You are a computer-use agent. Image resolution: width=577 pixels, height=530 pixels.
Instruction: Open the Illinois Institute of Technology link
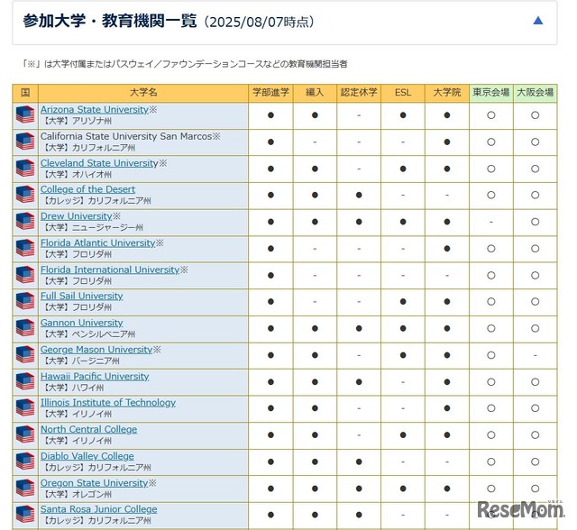click(108, 403)
